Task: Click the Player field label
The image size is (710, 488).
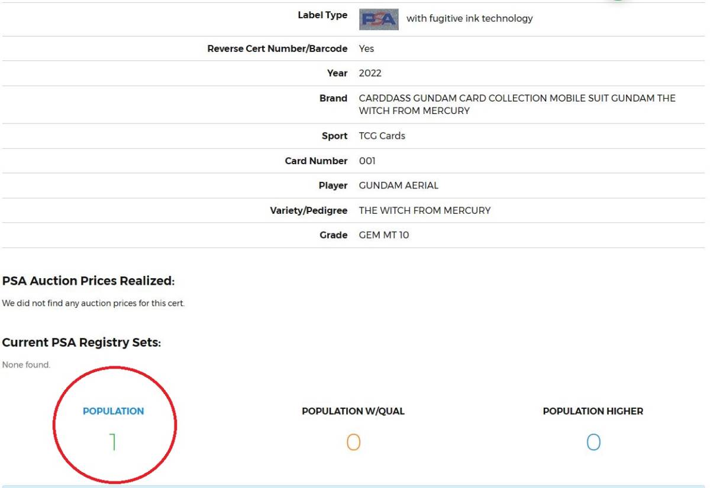Action: click(333, 186)
